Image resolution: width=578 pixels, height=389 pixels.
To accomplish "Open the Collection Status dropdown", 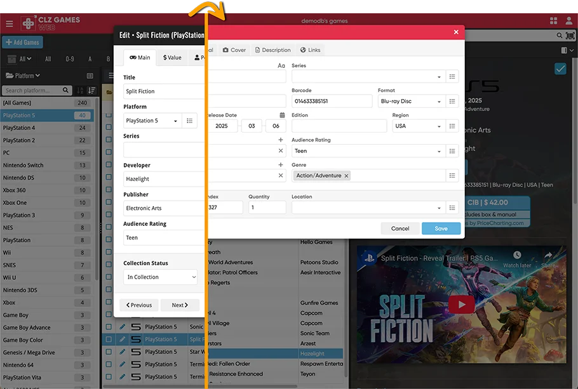I will pyautogui.click(x=160, y=277).
